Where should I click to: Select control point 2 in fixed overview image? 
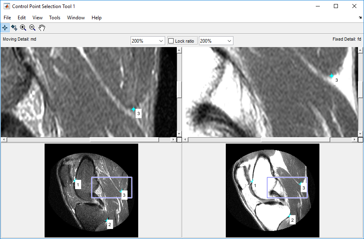point(289,216)
